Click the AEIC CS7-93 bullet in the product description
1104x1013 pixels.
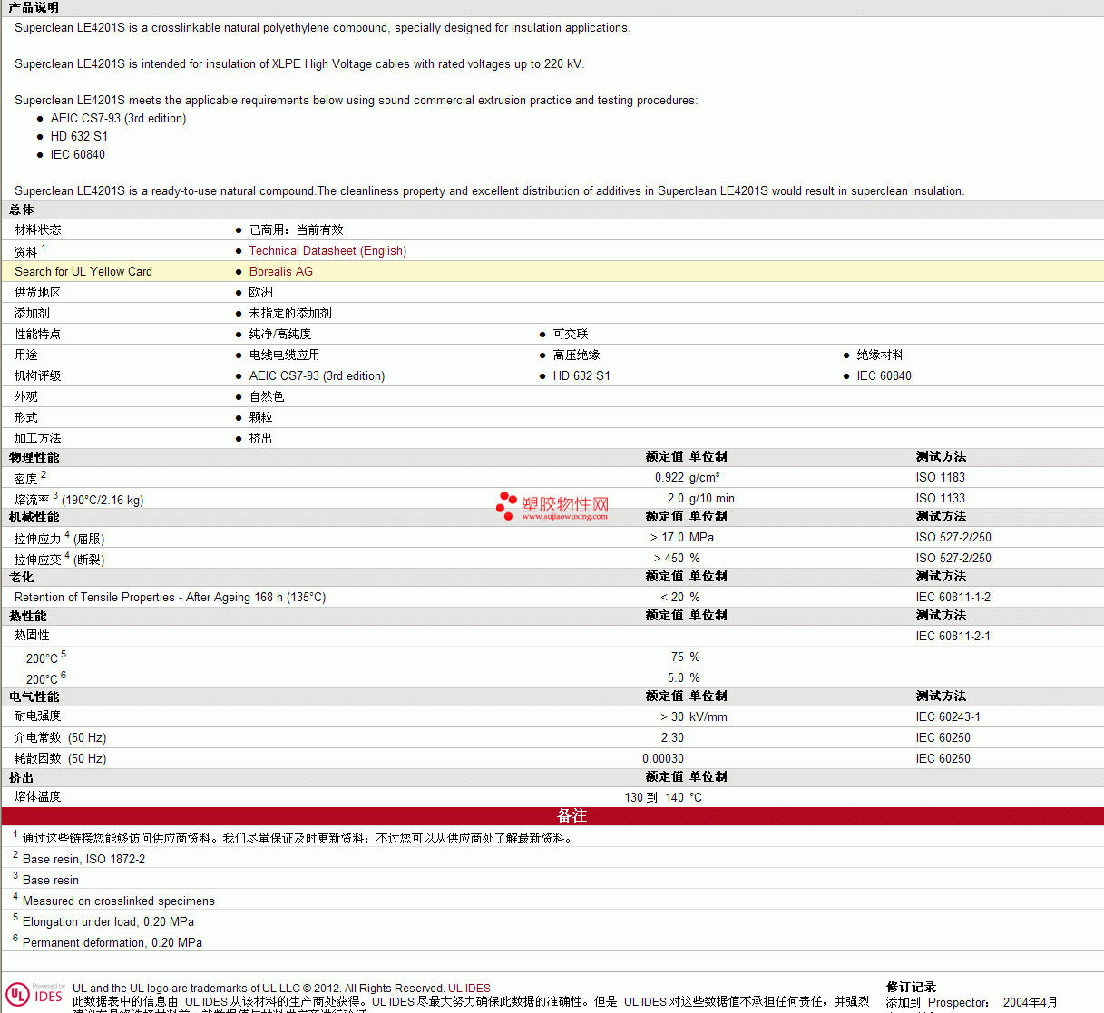118,119
